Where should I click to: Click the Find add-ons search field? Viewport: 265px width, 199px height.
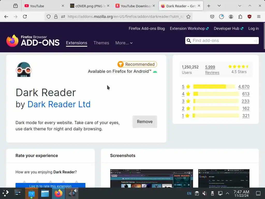pos(222,41)
